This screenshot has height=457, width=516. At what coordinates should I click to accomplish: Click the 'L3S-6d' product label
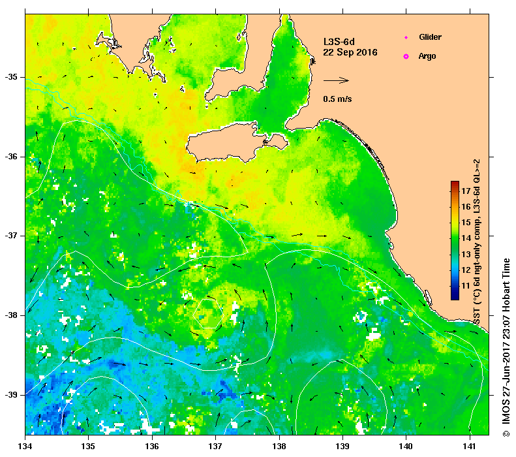pos(339,42)
